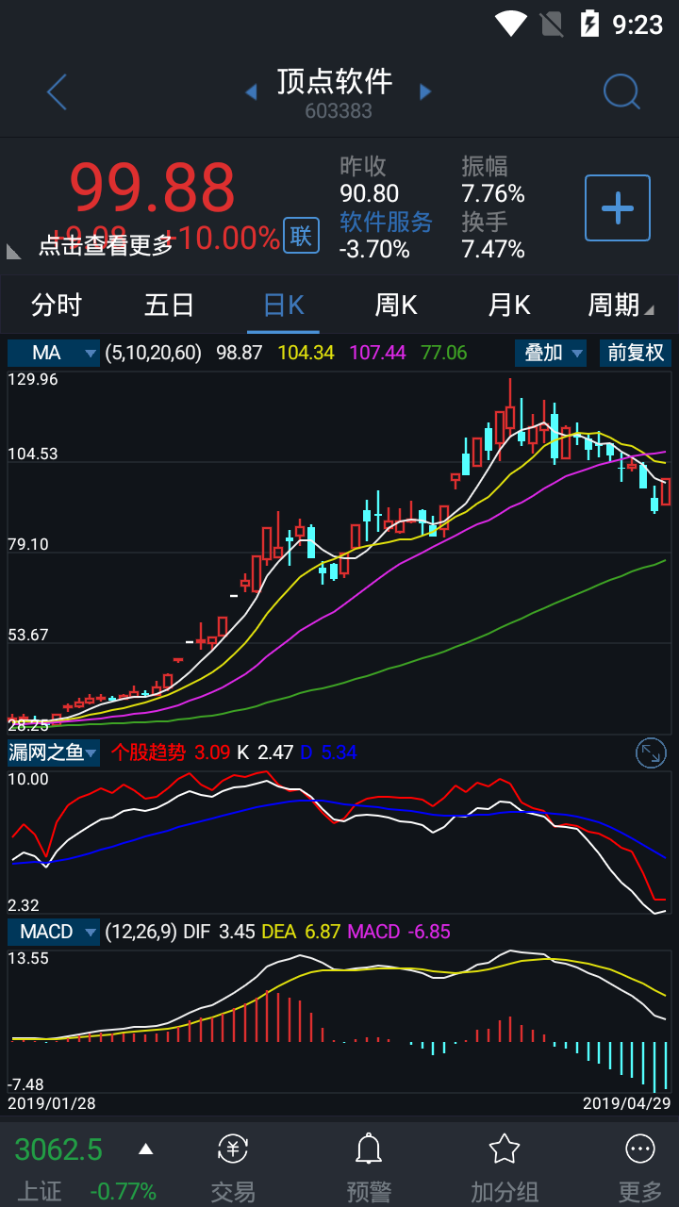Open 预警 alert bell
Image resolution: width=679 pixels, height=1207 pixels.
click(369, 1149)
